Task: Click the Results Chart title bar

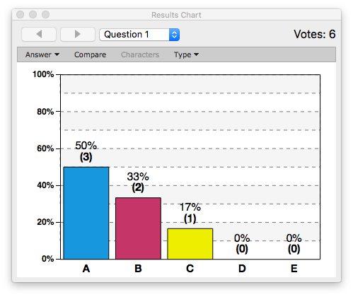Action: [176, 15]
